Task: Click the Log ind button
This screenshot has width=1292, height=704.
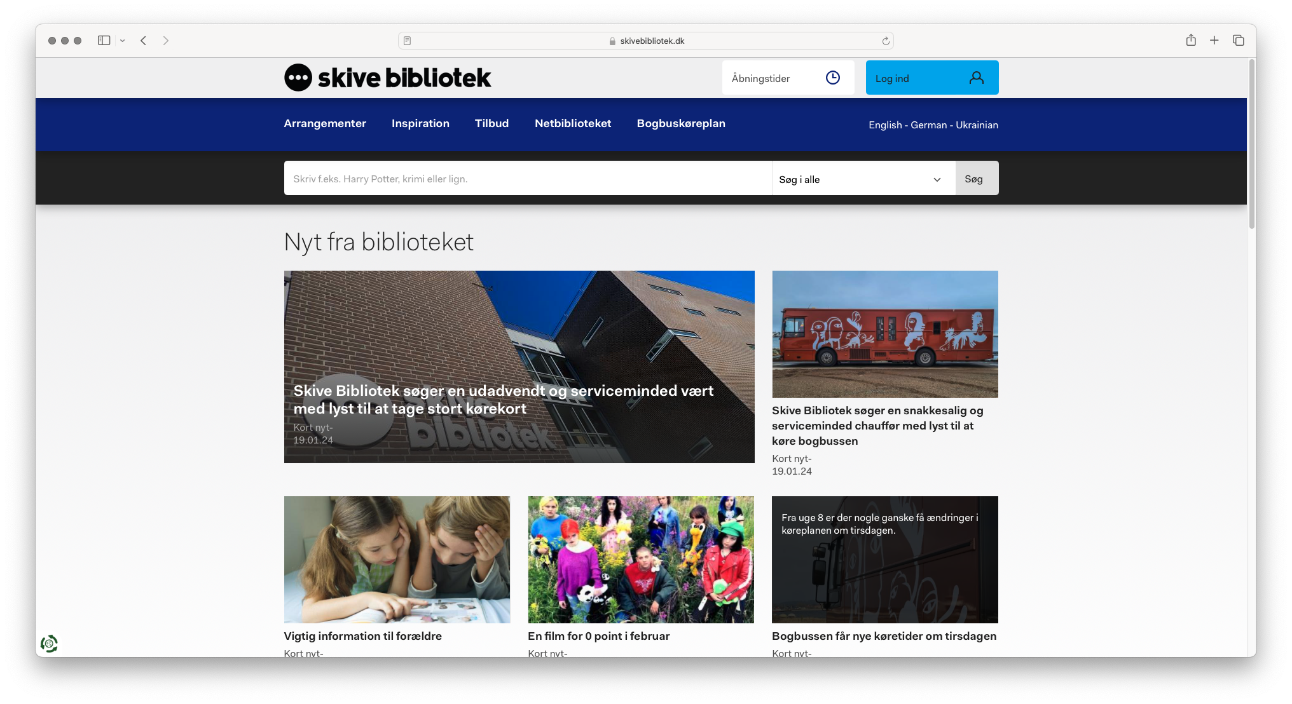Action: click(x=932, y=78)
